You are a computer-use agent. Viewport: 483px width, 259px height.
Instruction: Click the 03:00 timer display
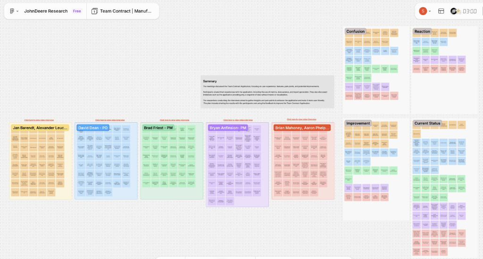point(469,11)
